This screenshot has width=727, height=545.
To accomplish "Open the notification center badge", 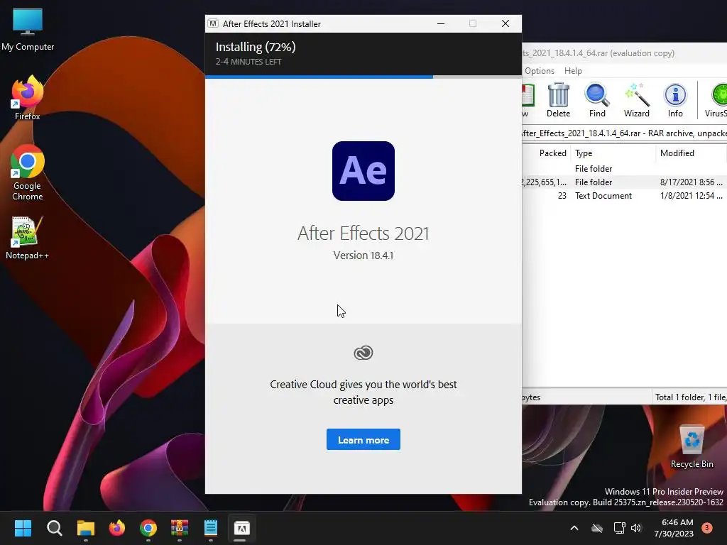I will [706, 528].
